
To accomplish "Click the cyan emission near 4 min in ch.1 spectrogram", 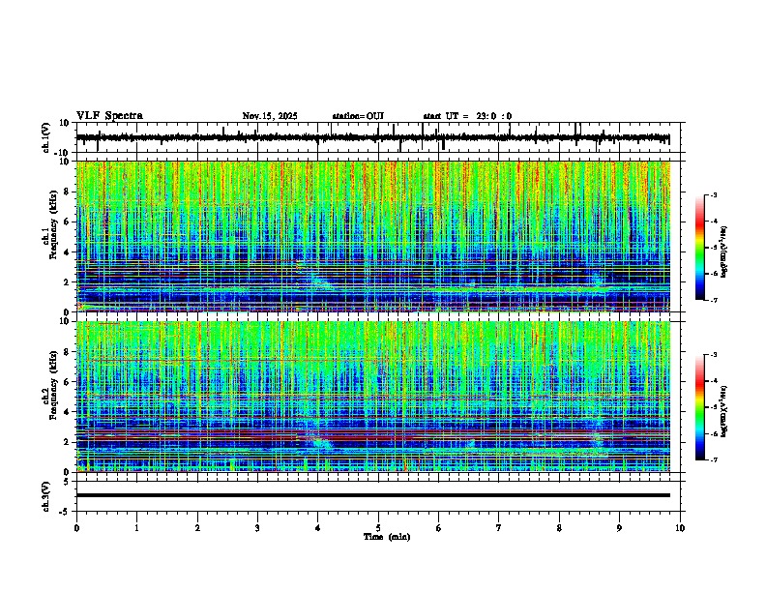I will pyautogui.click(x=321, y=282).
